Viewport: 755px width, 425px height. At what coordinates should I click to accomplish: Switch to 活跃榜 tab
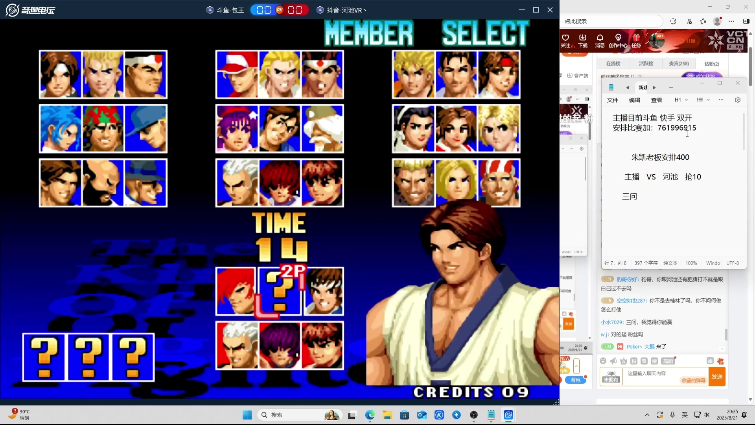click(646, 64)
